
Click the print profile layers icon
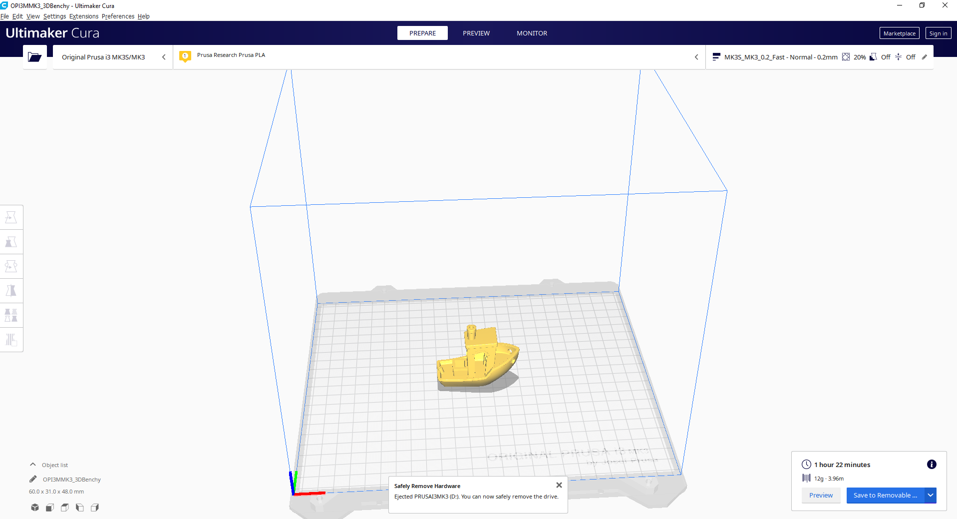point(716,57)
